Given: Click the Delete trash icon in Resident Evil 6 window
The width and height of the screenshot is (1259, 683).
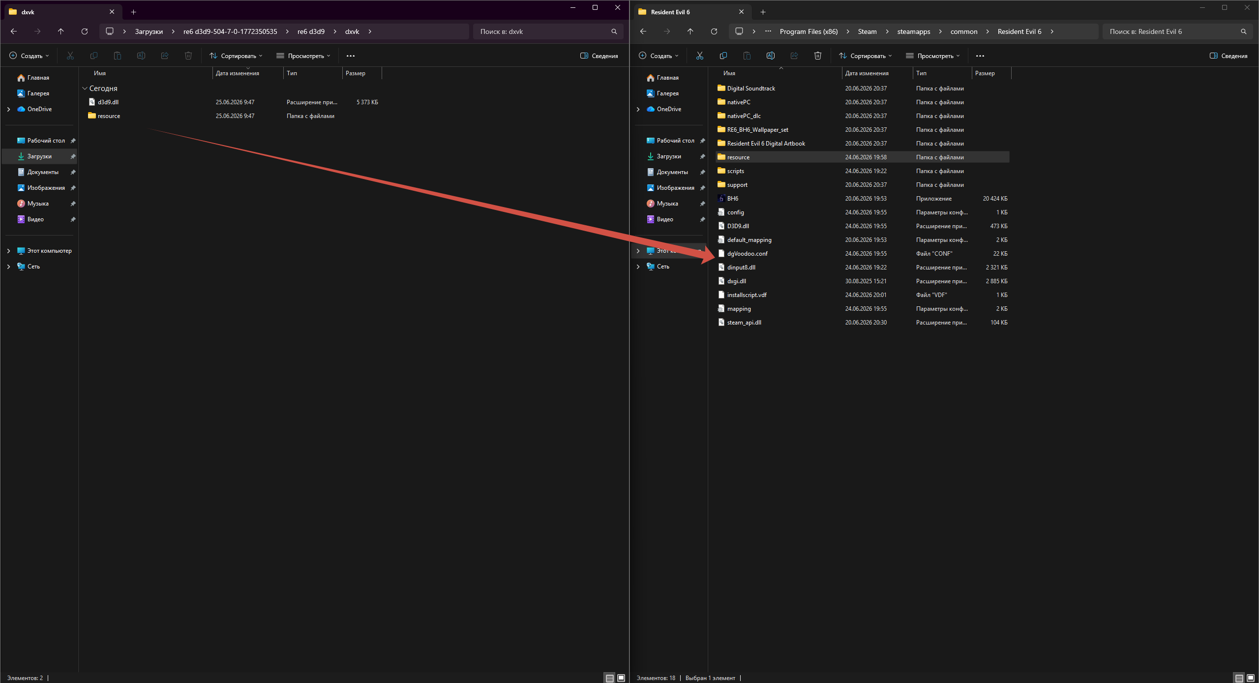Looking at the screenshot, I should tap(817, 56).
